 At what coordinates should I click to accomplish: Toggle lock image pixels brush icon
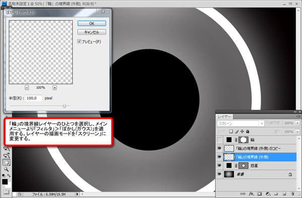237,131
